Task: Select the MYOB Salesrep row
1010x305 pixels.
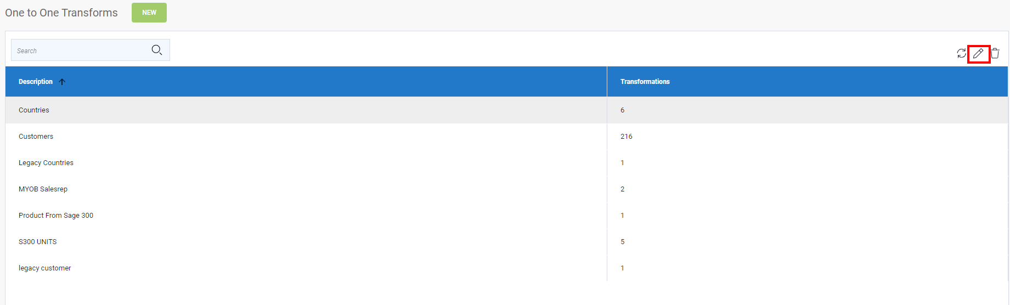Action: [x=506, y=189]
